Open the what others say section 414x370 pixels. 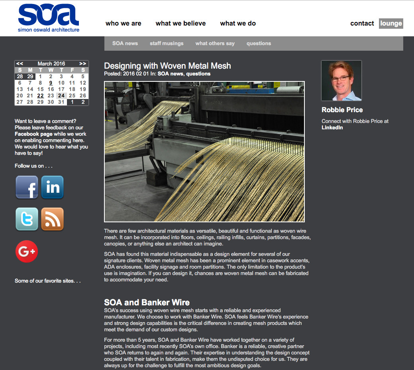pos(215,43)
